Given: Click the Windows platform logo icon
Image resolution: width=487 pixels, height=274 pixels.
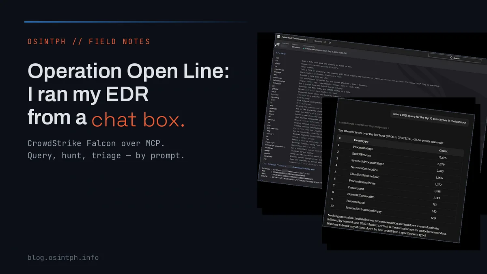Looking at the screenshot, I should [278, 44].
